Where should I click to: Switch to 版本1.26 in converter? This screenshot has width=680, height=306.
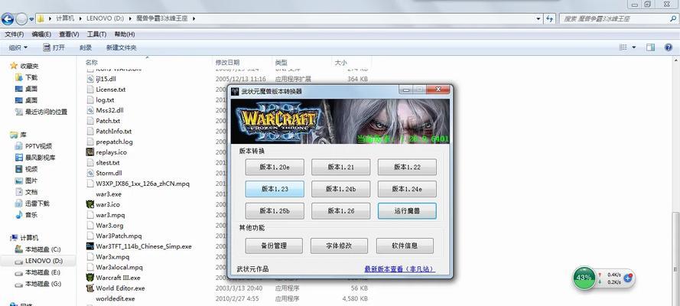click(x=341, y=211)
